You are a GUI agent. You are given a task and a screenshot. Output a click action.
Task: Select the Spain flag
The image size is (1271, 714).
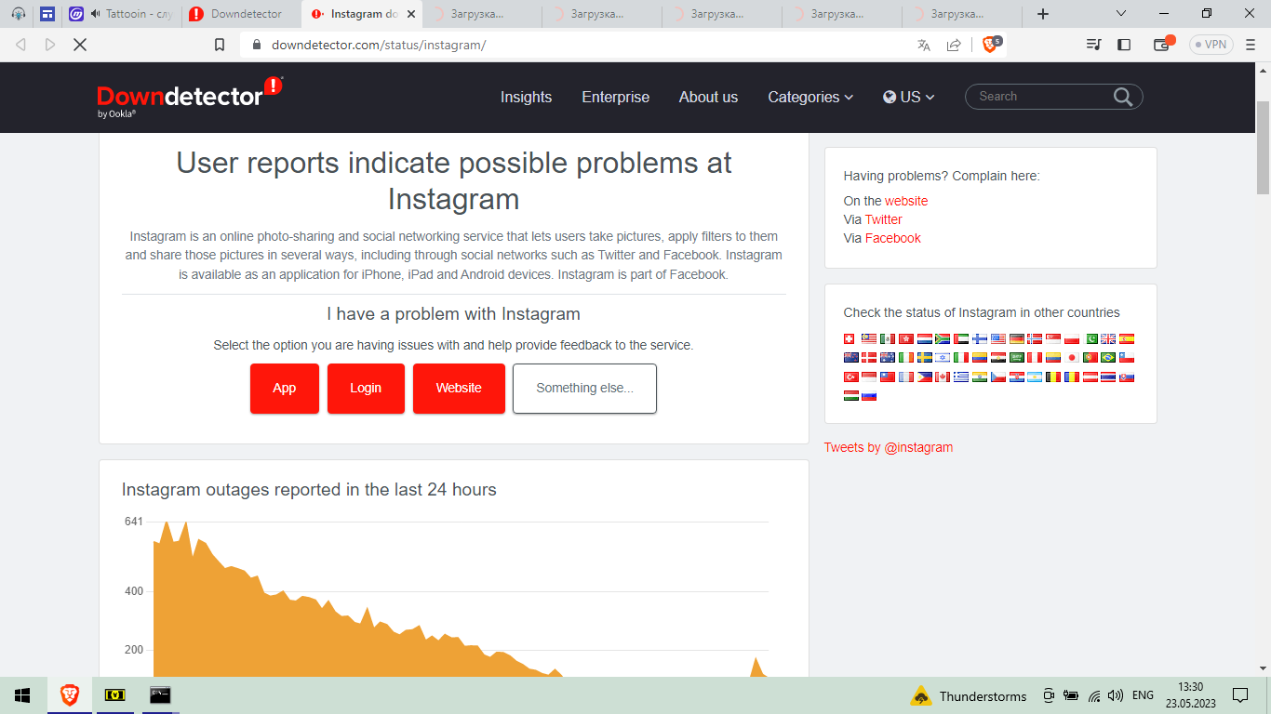coord(1127,339)
